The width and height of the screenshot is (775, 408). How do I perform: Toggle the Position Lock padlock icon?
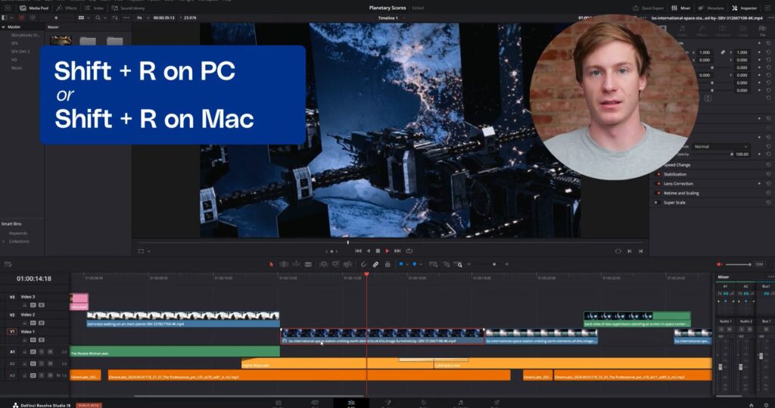387,265
